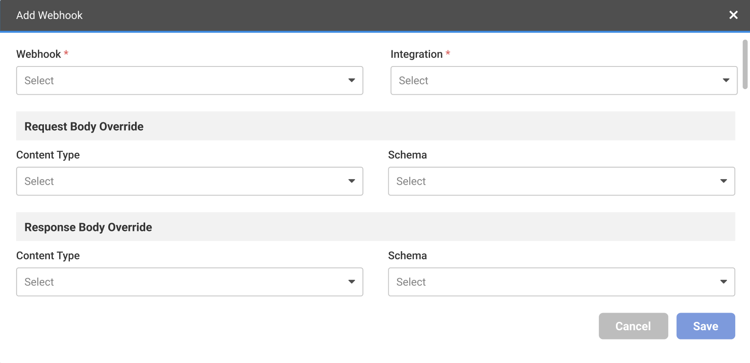This screenshot has height=363, width=750.
Task: Click the Response Body Override section header
Action: tap(88, 227)
